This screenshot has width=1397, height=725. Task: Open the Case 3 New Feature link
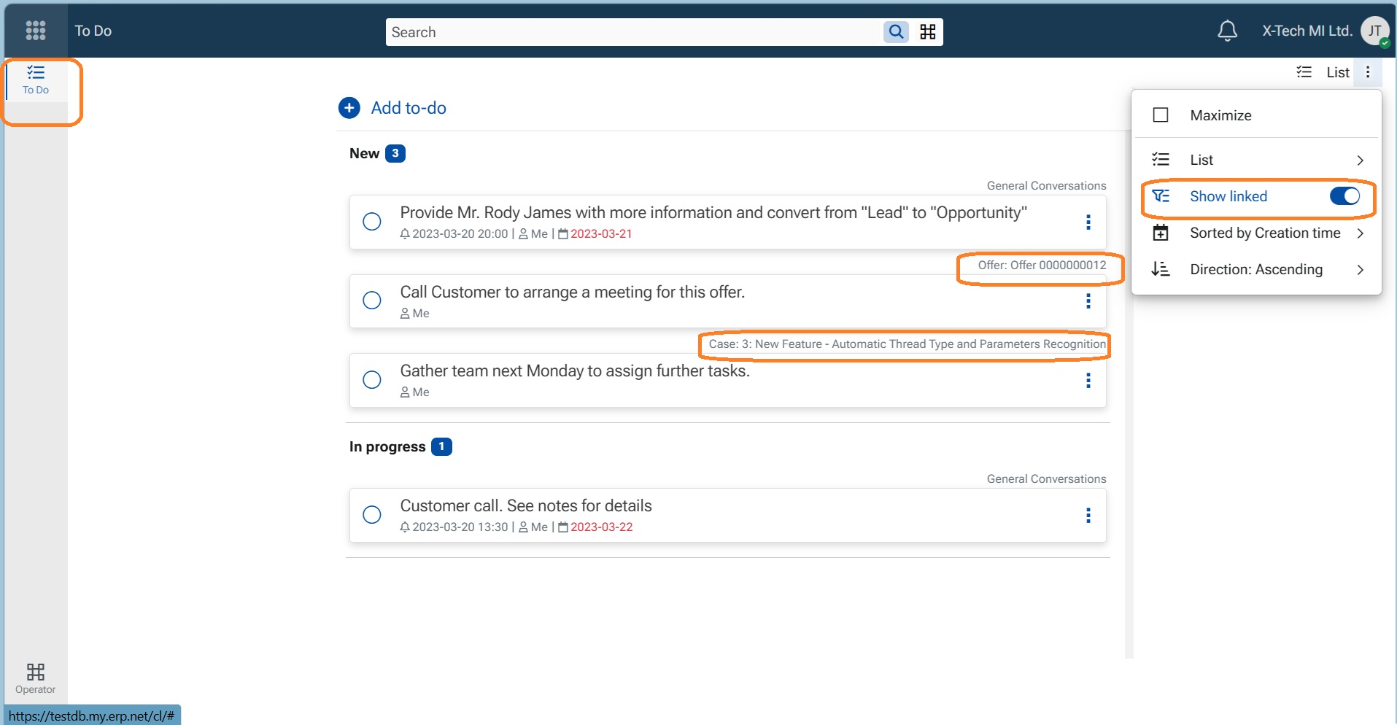pyautogui.click(x=907, y=344)
